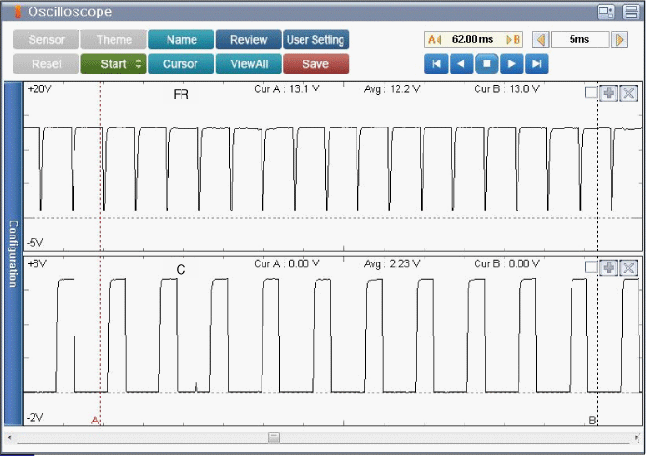This screenshot has height=456, width=646.
Task: Select cursor B arrow indicator
Action: 513,39
